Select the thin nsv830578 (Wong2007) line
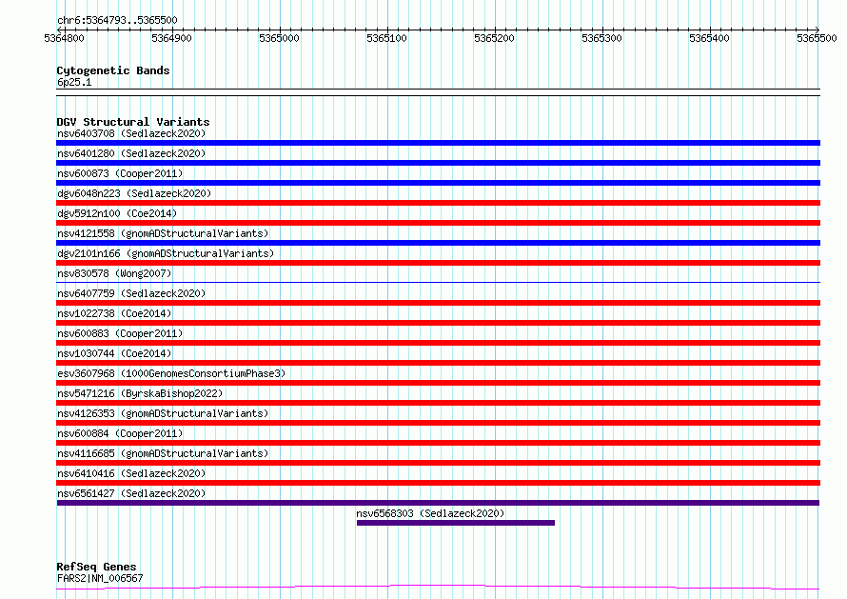 point(438,282)
